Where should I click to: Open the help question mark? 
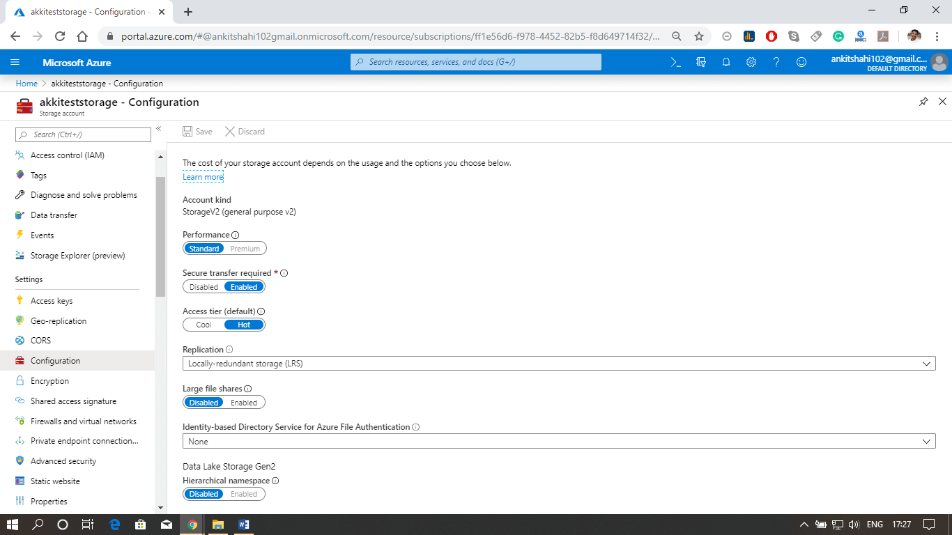coord(776,62)
